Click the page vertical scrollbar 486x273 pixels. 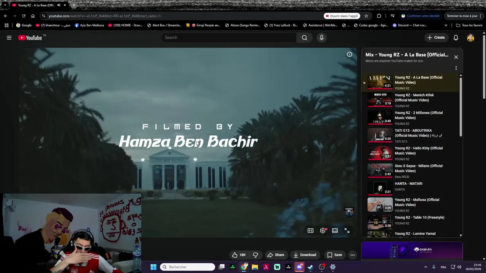click(x=484, y=66)
